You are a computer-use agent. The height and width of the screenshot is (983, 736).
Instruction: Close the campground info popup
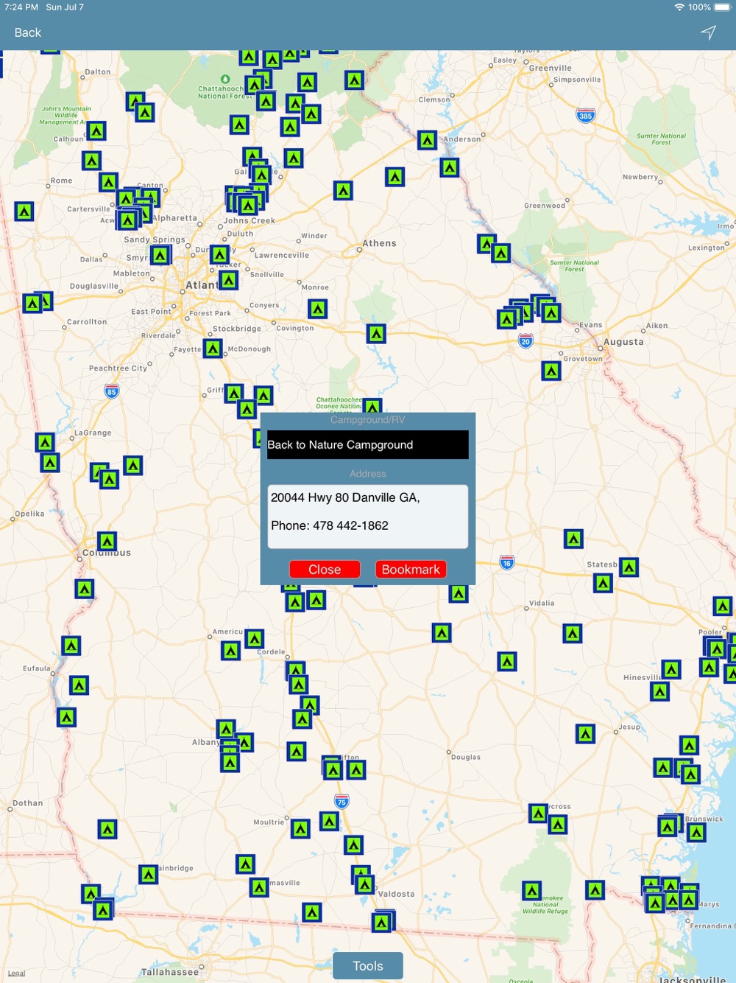(x=325, y=570)
